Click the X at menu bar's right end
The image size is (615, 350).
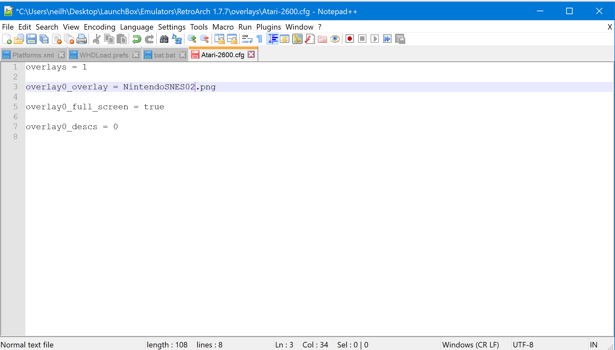610,27
